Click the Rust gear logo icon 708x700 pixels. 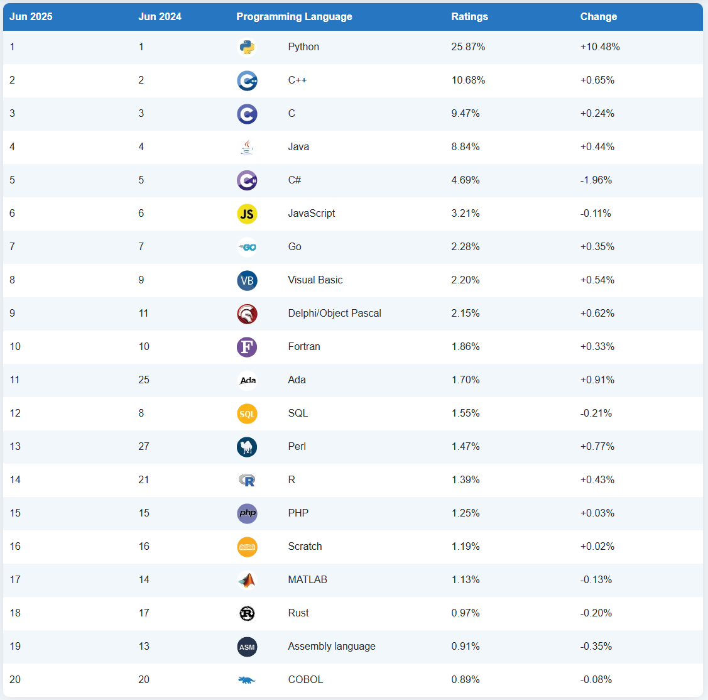[x=247, y=613]
